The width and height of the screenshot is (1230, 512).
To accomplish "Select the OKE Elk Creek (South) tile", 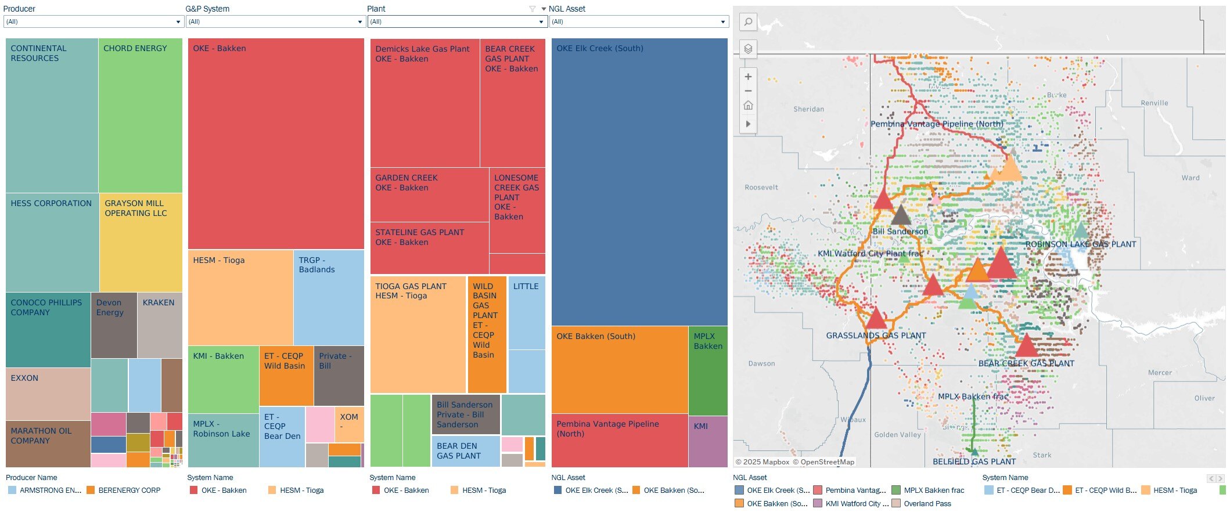I will tap(639, 182).
